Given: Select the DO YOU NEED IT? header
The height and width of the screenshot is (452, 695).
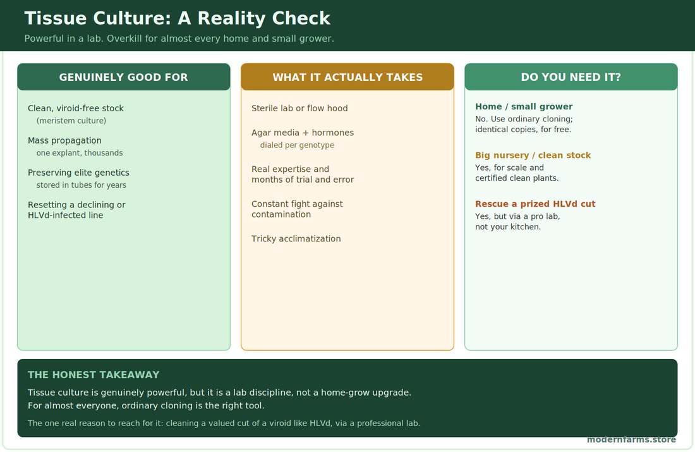Looking at the screenshot, I should point(571,77).
